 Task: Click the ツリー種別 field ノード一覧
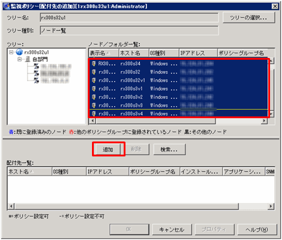coord(129,30)
